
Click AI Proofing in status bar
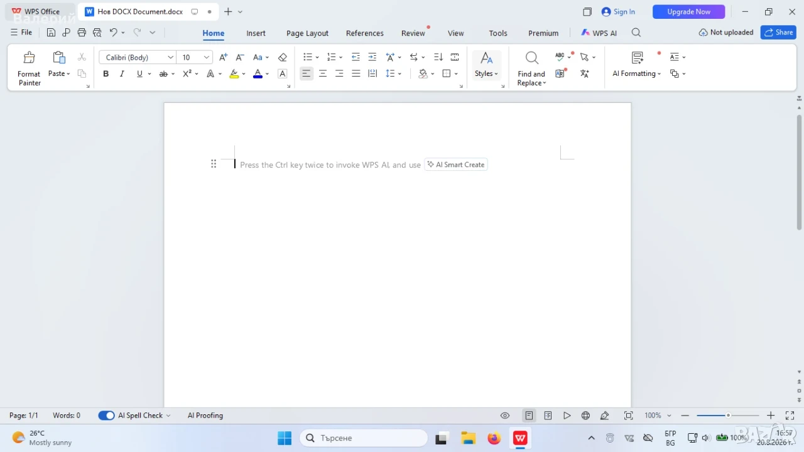point(205,416)
